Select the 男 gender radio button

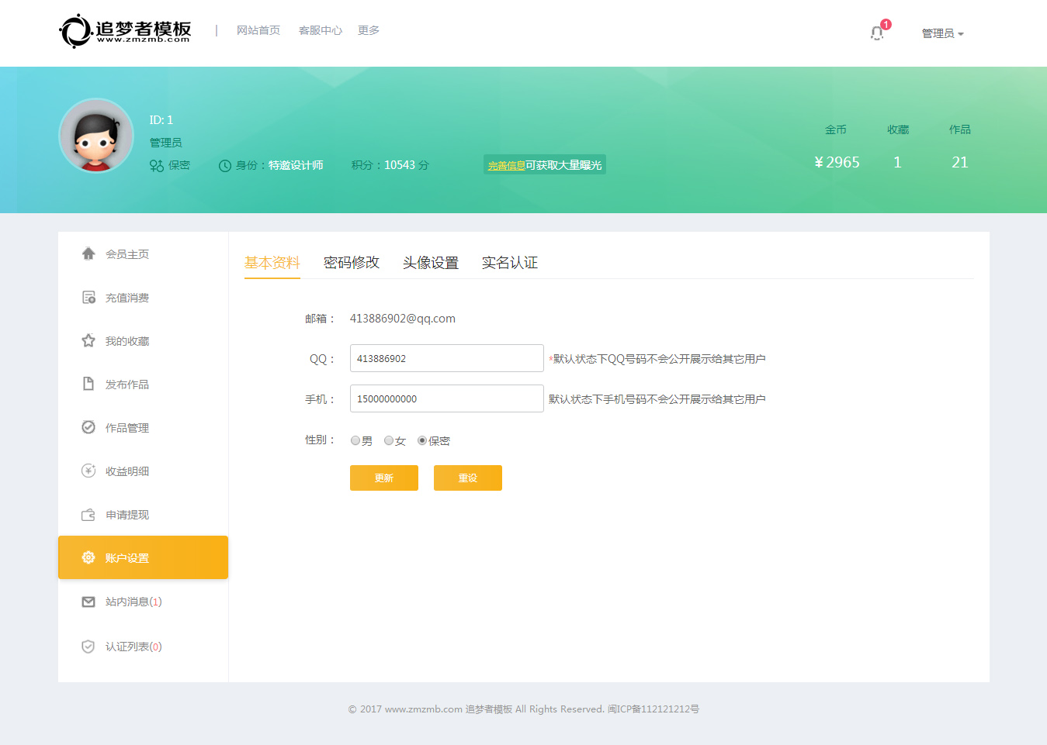[355, 440]
